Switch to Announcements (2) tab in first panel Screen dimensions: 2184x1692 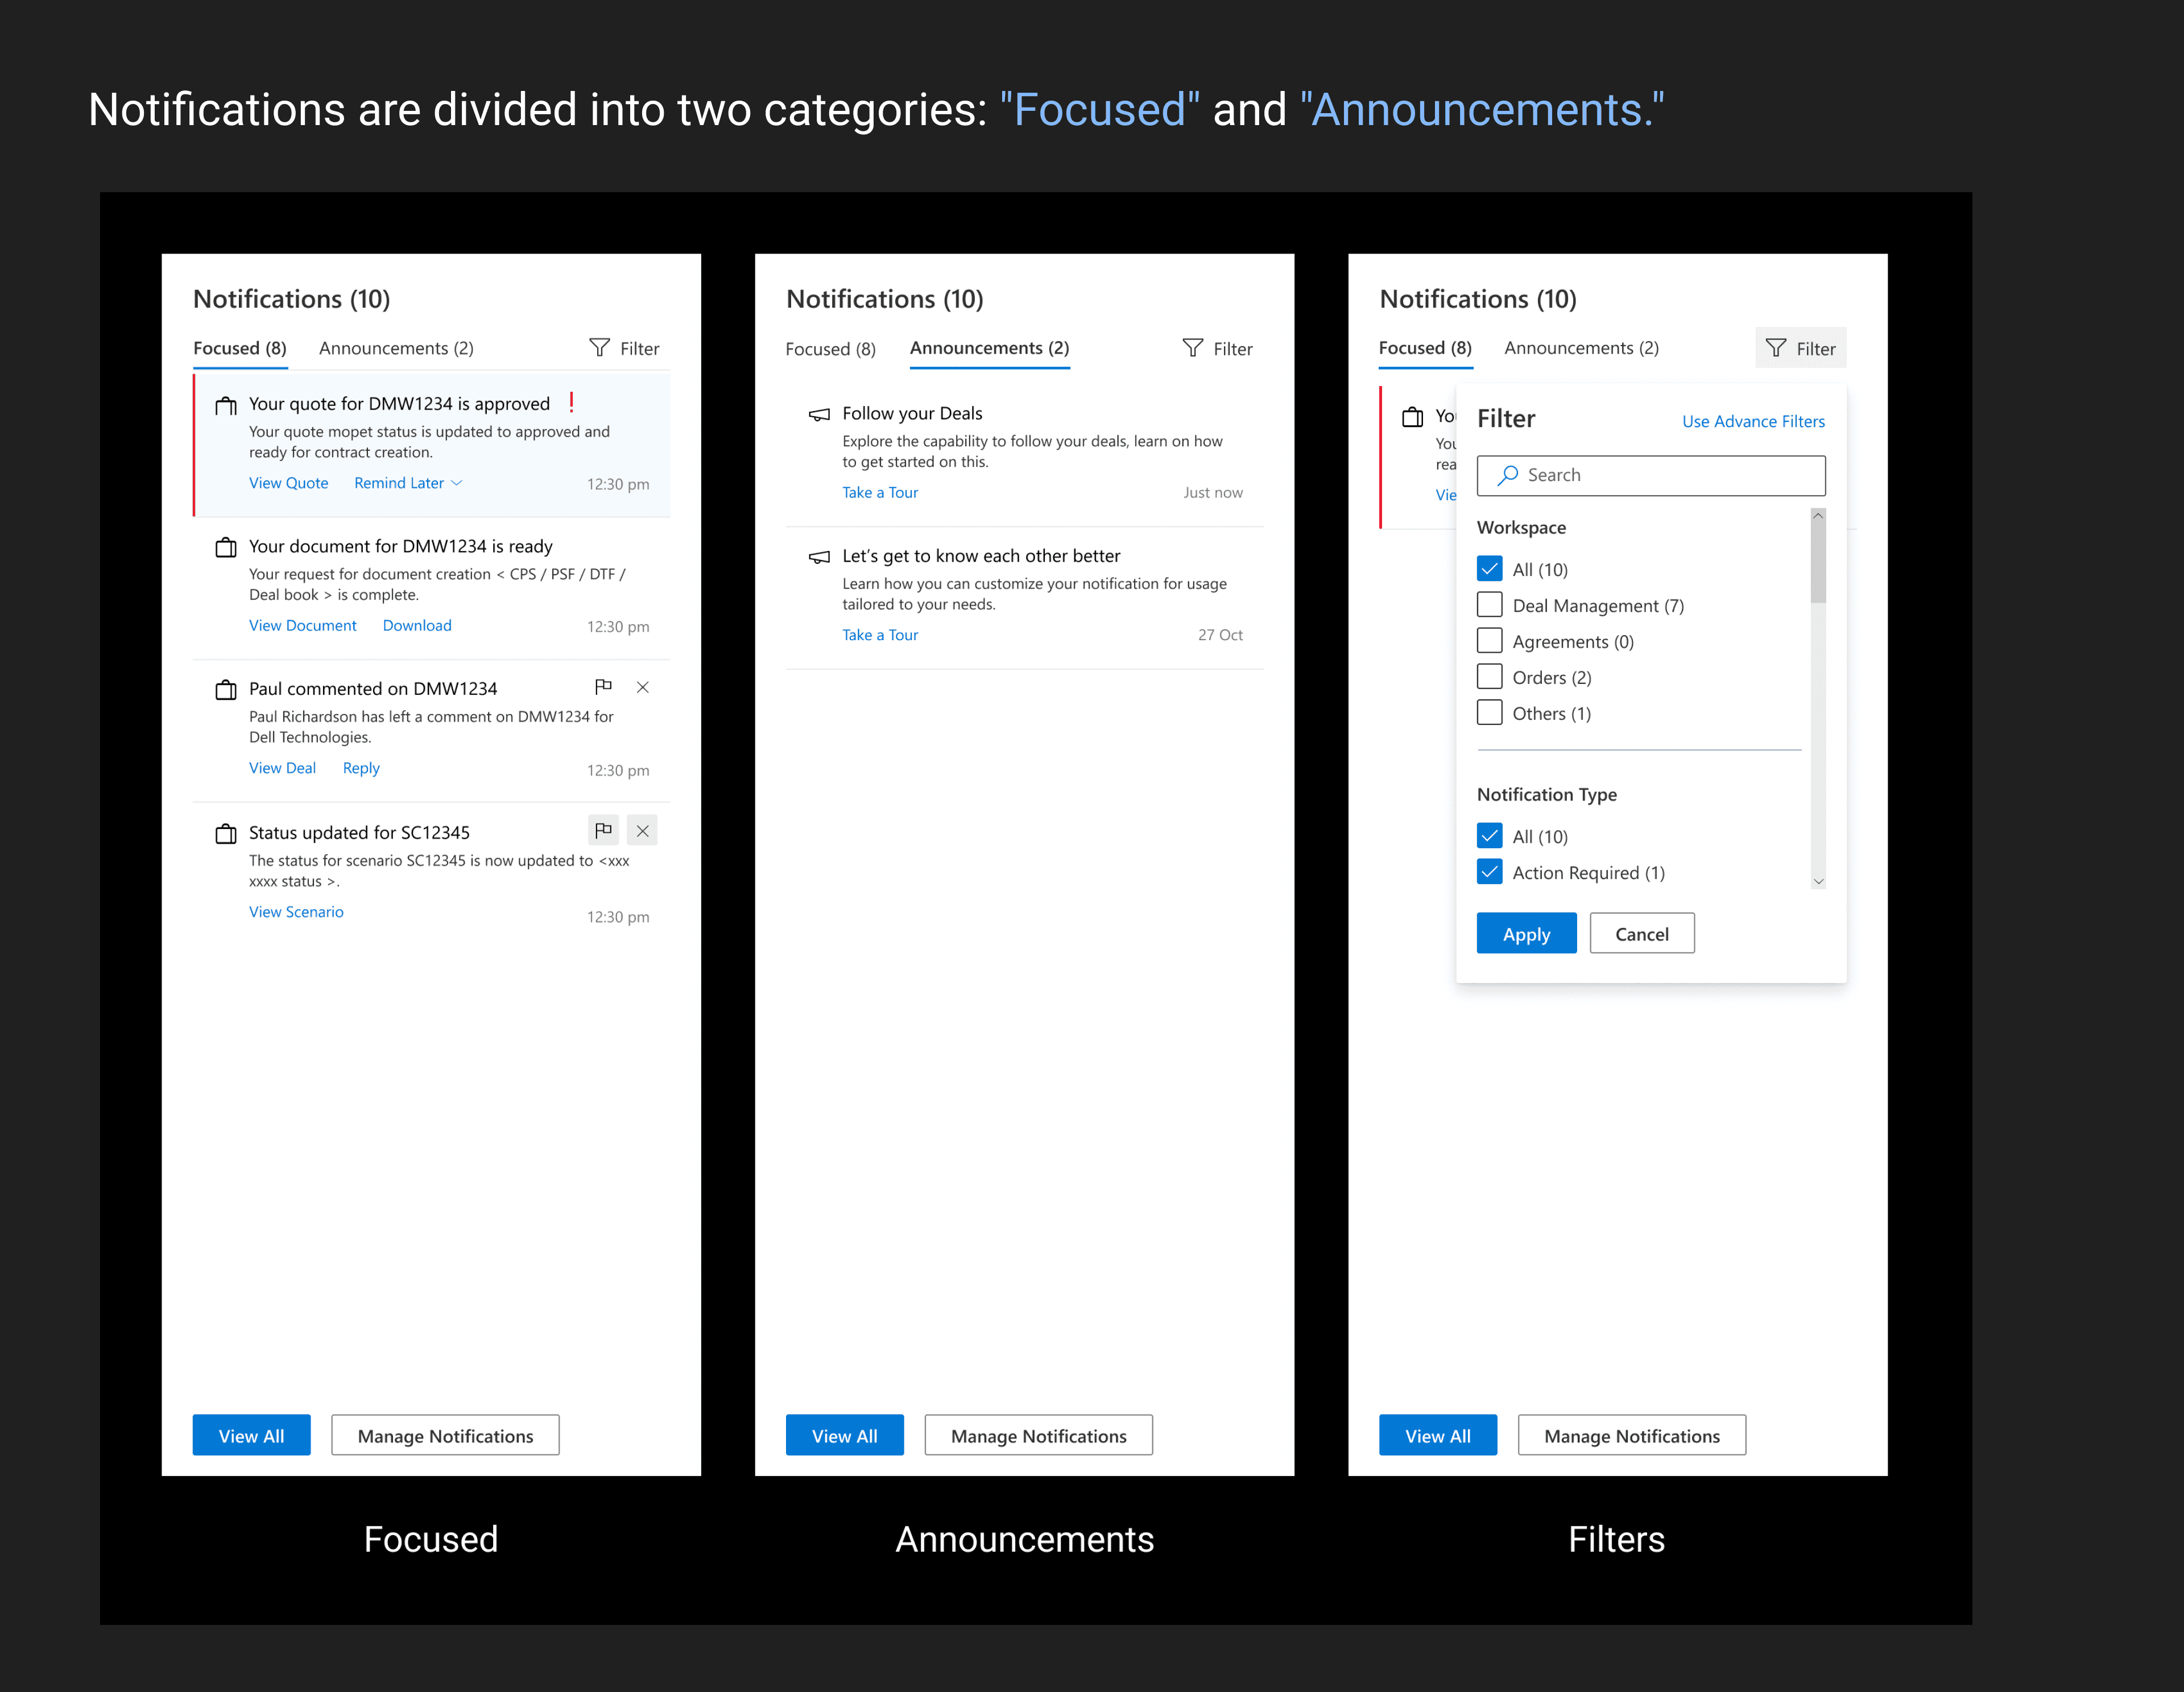click(x=396, y=348)
